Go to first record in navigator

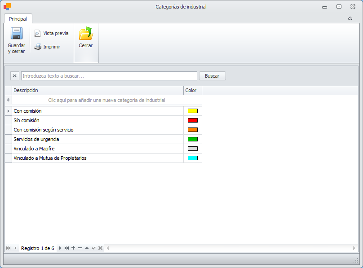9,248
